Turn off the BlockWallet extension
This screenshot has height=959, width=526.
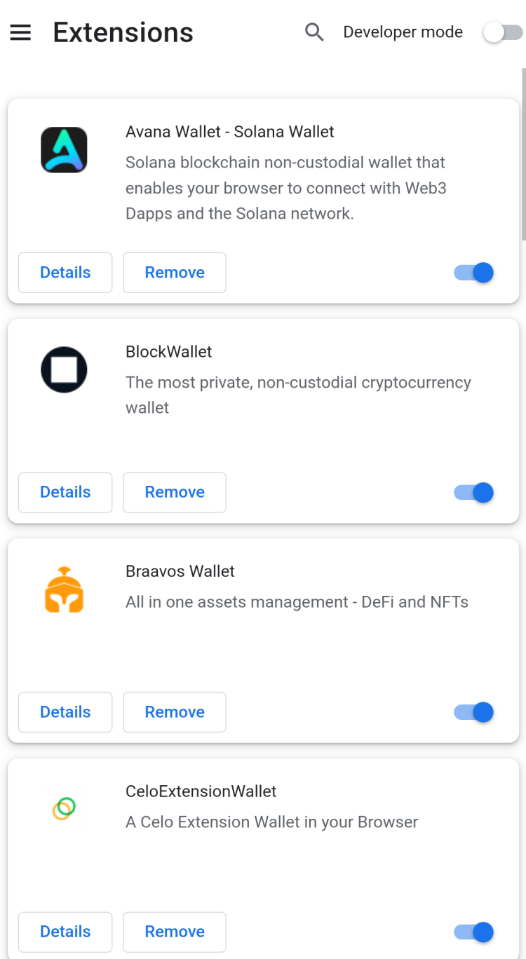(x=474, y=492)
